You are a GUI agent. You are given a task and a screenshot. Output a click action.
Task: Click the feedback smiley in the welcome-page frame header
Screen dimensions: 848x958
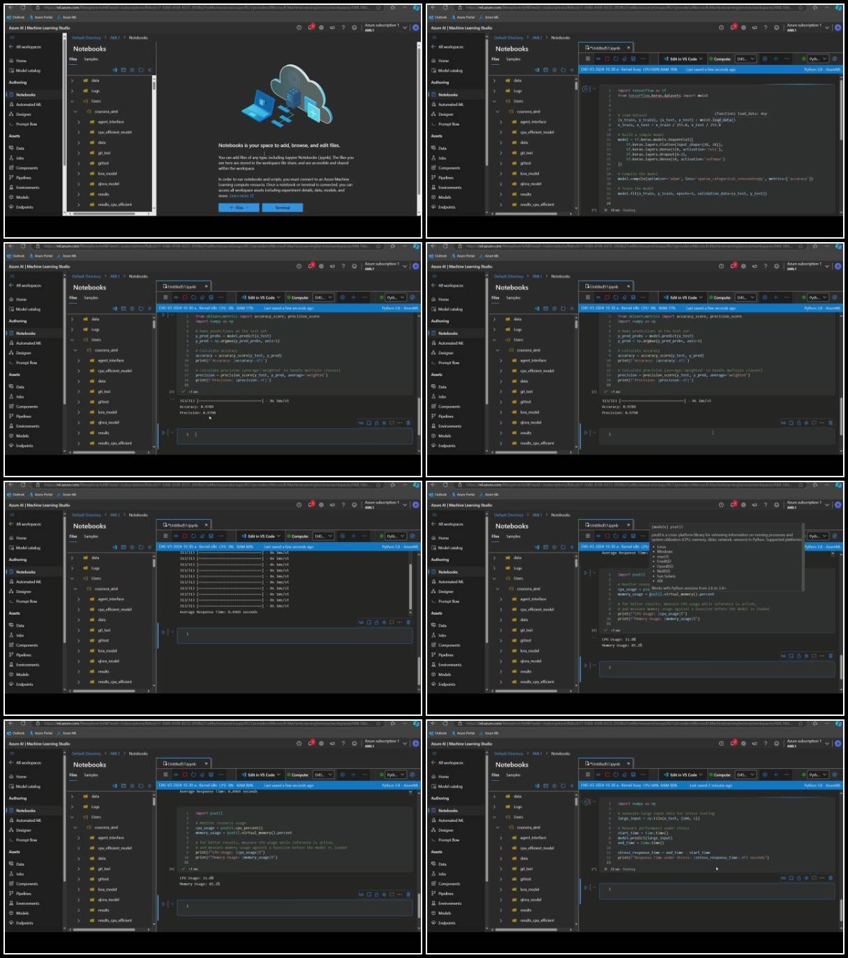pyautogui.click(x=355, y=27)
